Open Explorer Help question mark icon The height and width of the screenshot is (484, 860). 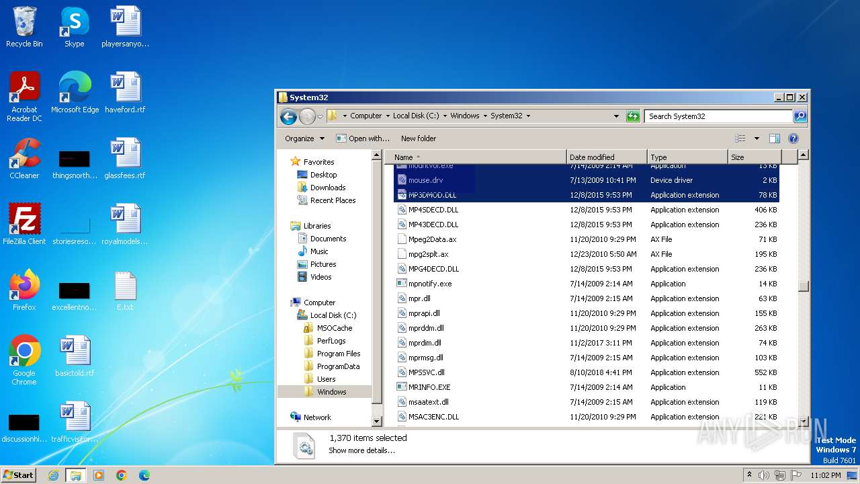pos(793,138)
